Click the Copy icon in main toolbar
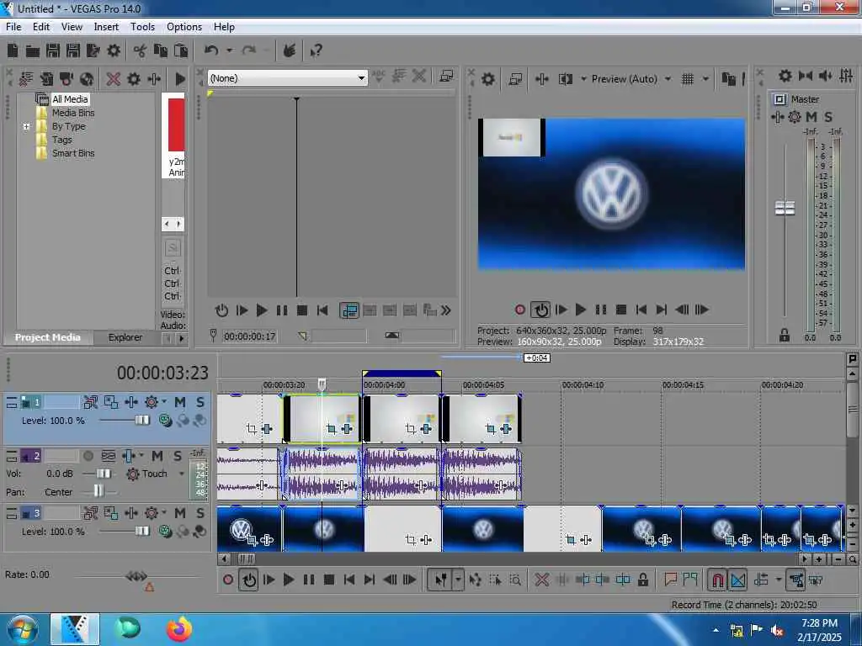The width and height of the screenshot is (862, 646). tap(161, 51)
